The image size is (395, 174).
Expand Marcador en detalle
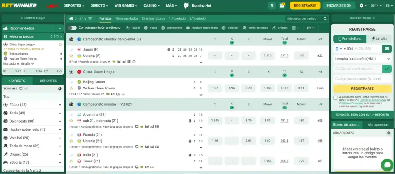[x=19, y=64]
